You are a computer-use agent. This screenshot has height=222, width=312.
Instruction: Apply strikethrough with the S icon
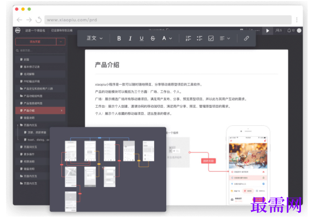[x=152, y=38]
